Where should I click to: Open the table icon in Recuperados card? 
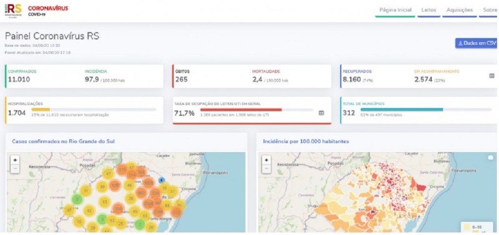point(492,76)
